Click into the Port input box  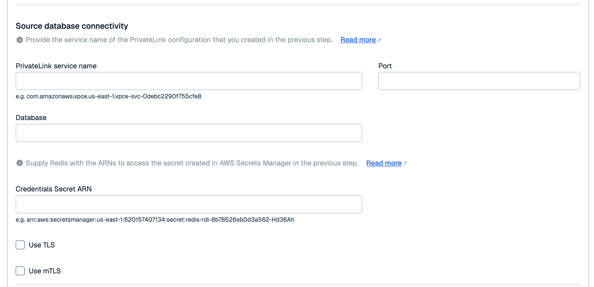479,81
